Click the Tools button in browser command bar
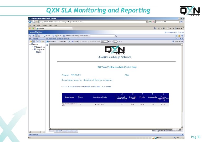 (178, 28)
